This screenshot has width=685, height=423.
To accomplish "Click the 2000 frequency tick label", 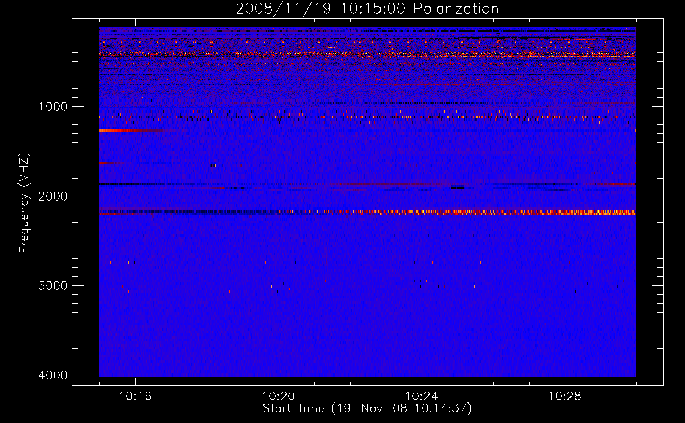I will [53, 196].
